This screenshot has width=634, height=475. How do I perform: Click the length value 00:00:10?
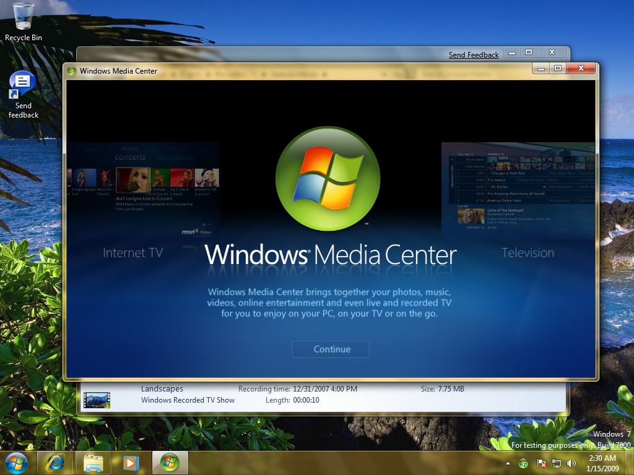point(306,400)
